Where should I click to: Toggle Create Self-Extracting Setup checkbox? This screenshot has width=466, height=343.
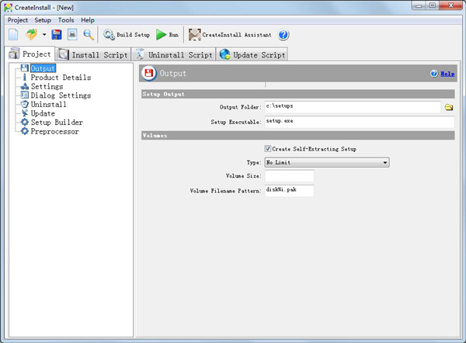point(268,148)
